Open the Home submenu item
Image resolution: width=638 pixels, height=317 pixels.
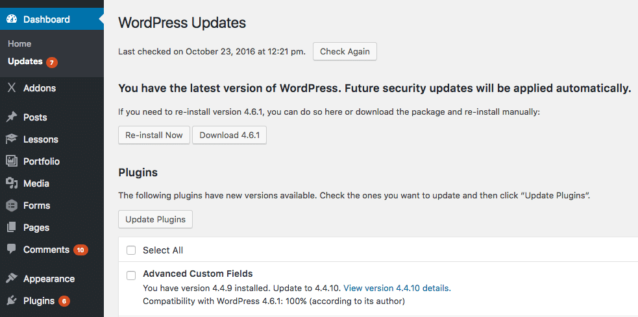19,43
